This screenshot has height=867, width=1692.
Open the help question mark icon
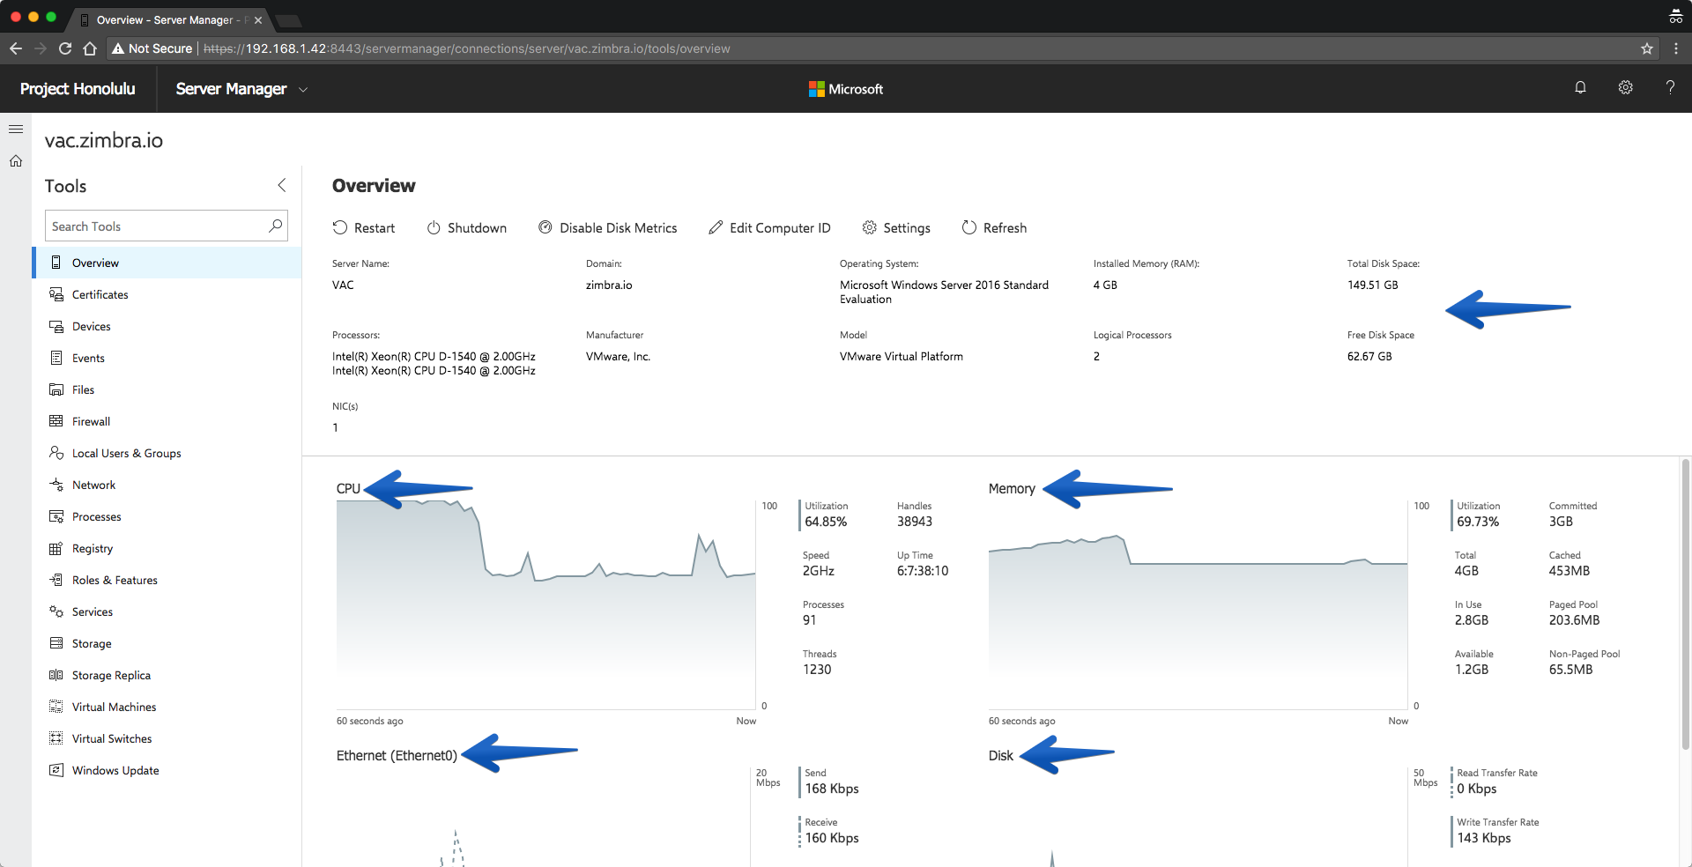pos(1670,87)
